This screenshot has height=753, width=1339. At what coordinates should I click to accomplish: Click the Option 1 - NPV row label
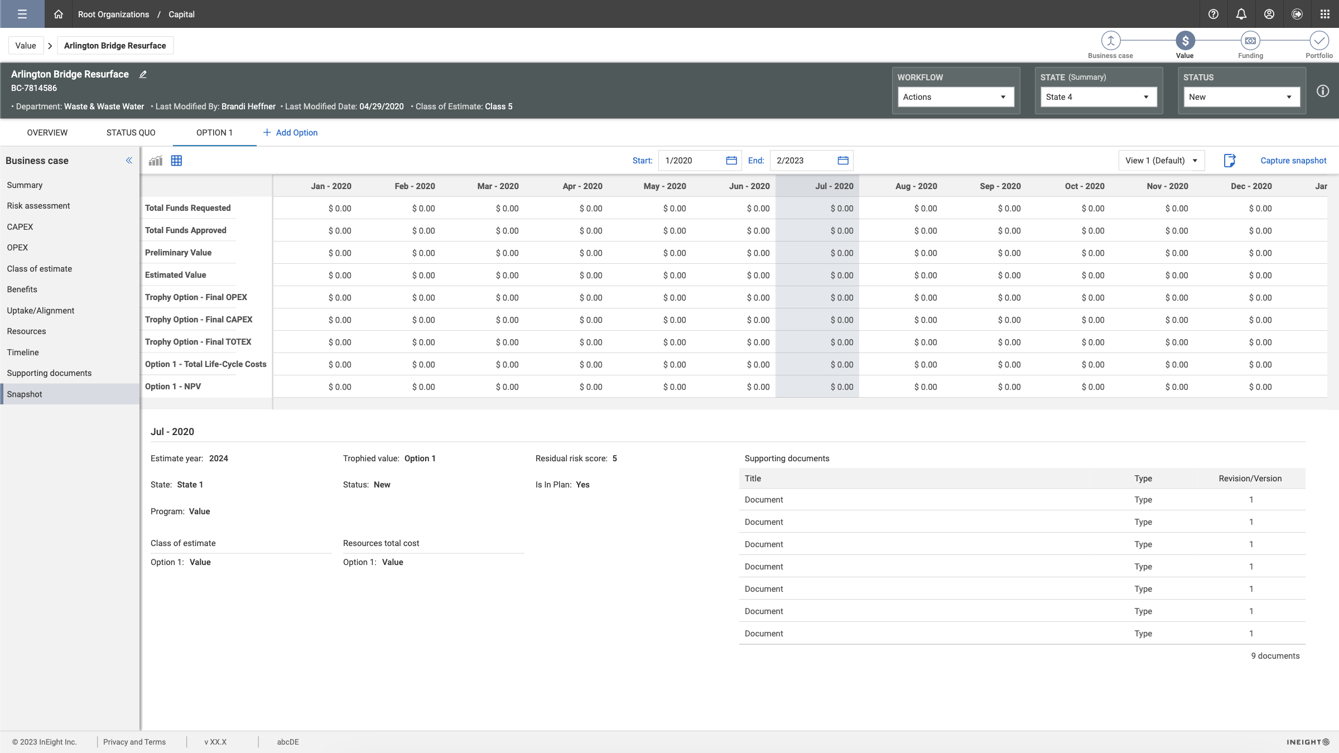(x=173, y=387)
